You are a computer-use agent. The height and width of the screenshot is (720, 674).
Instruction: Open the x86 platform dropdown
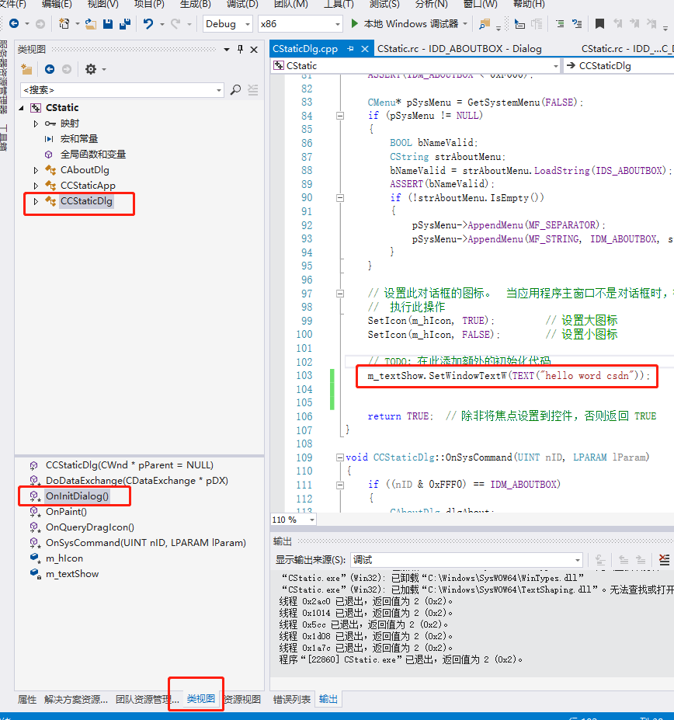click(300, 24)
